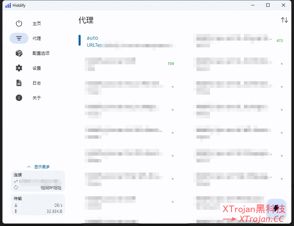Click the 检测IP地址 text

51,188
